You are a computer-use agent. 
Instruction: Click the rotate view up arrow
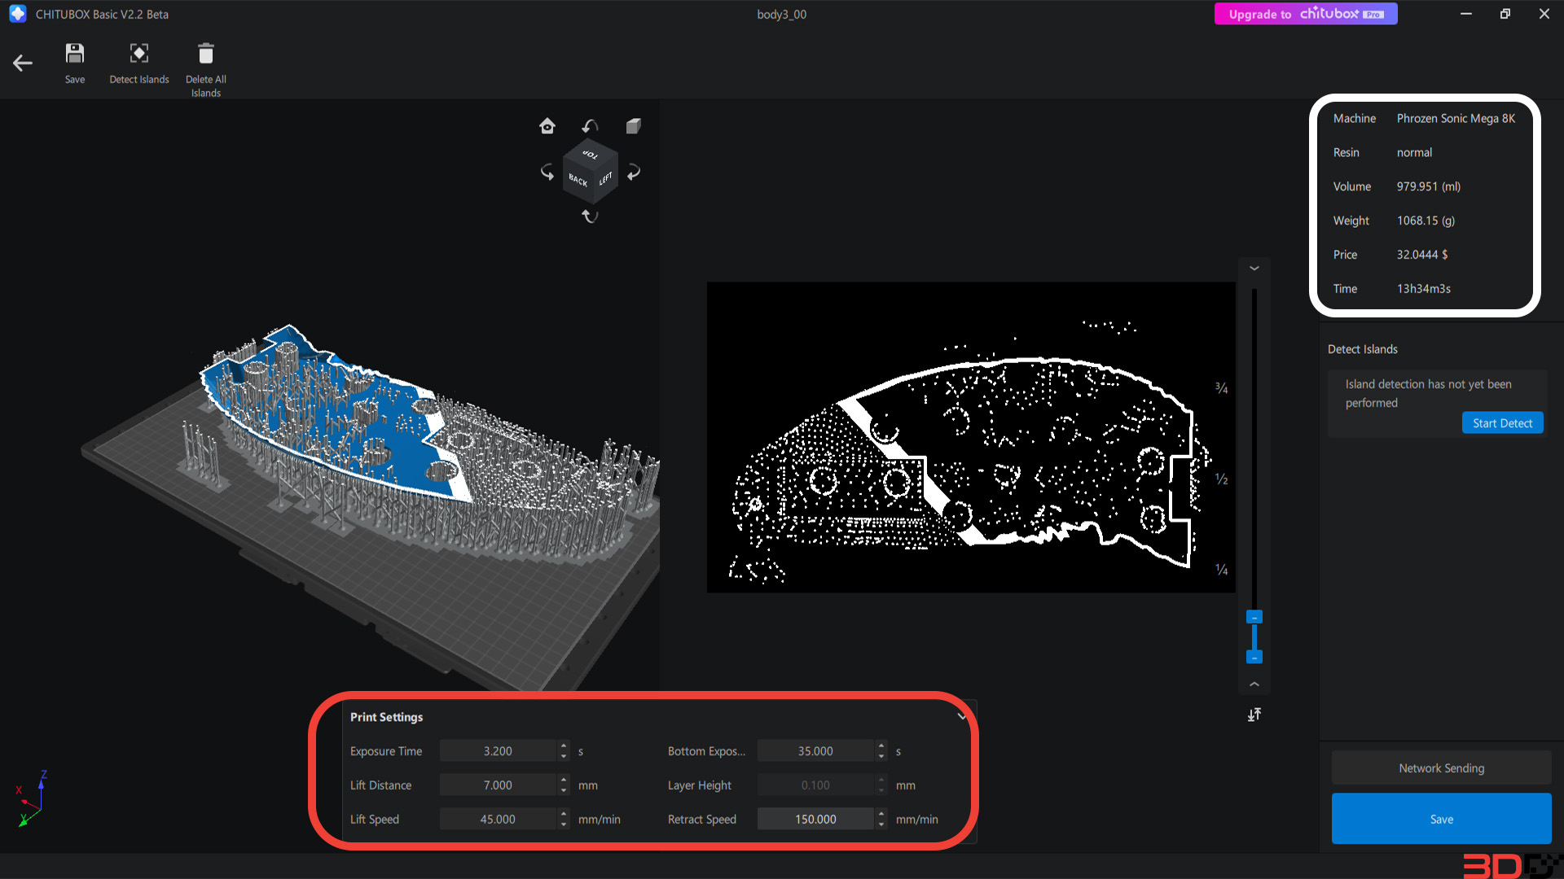tap(590, 125)
